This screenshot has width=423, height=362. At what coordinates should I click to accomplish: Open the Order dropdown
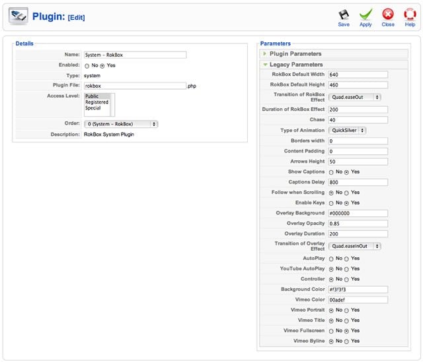pos(120,124)
